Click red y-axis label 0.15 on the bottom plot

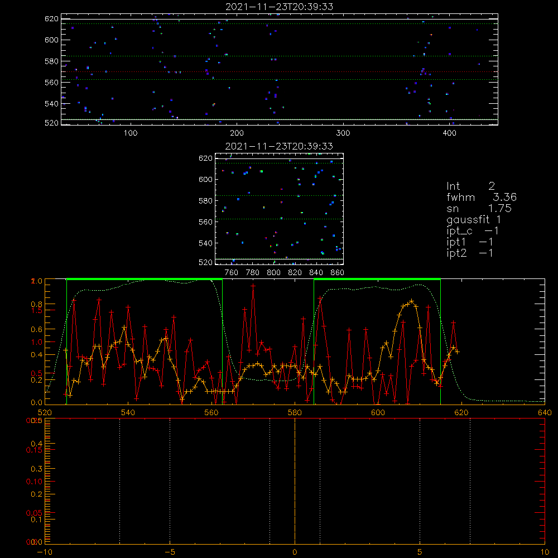click(34, 450)
